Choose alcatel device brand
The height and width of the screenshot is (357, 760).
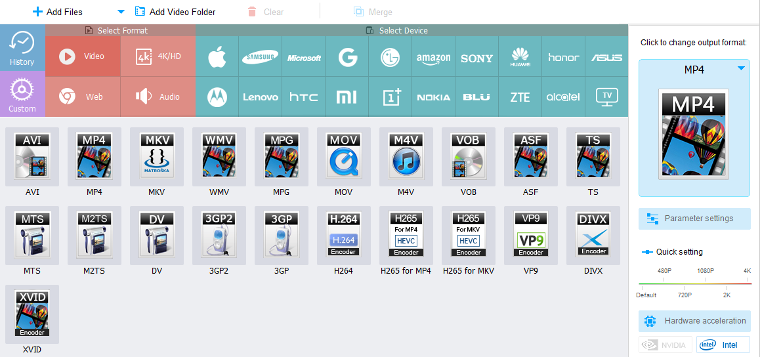pos(564,97)
